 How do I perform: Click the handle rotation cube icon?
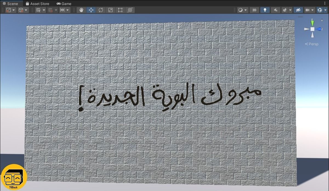[21, 10]
